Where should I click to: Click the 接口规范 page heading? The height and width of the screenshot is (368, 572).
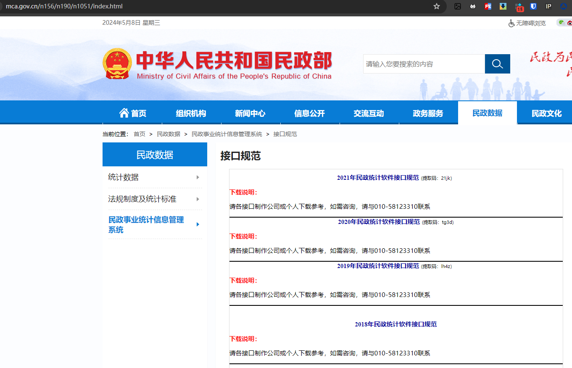[x=240, y=156]
